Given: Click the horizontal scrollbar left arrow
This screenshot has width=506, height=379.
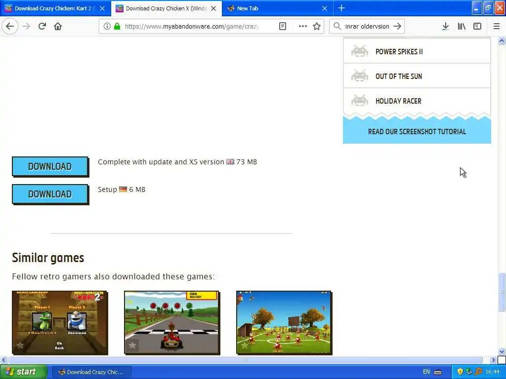Looking at the screenshot, I should coord(3,360).
